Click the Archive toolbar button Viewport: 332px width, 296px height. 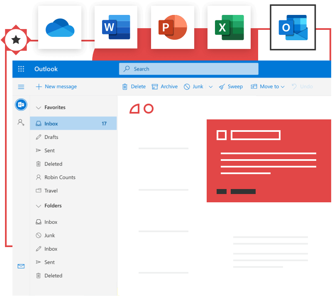(x=165, y=87)
